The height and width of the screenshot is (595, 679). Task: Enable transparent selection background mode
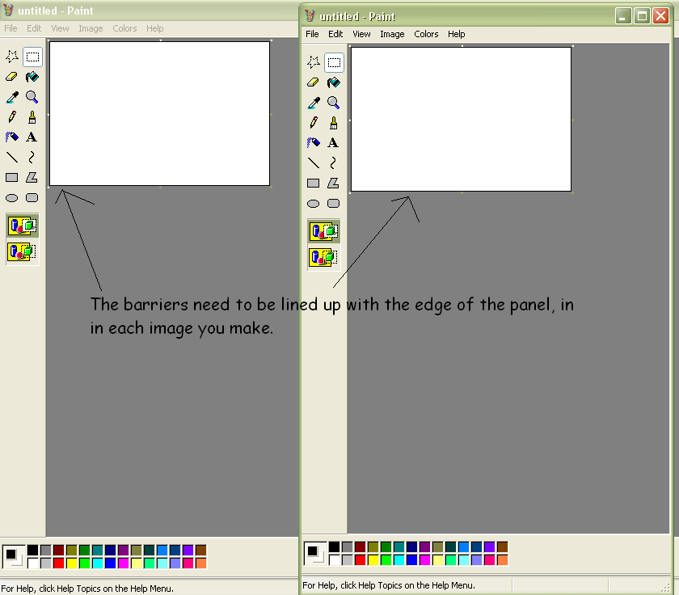pos(323,257)
